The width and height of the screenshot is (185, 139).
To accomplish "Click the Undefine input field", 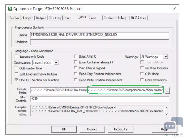I will coord(99,42).
